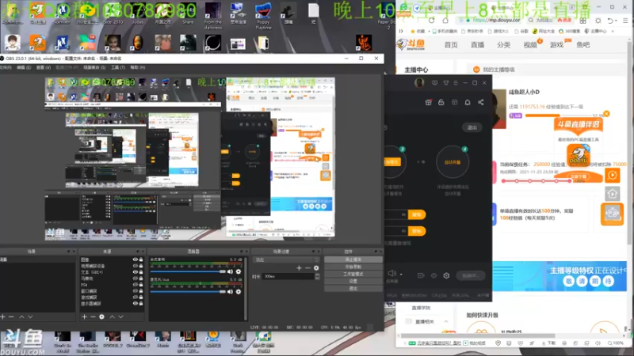The image size is (634, 356).
Task: Open browser undo-close dropdown arrow
Action: point(617,21)
